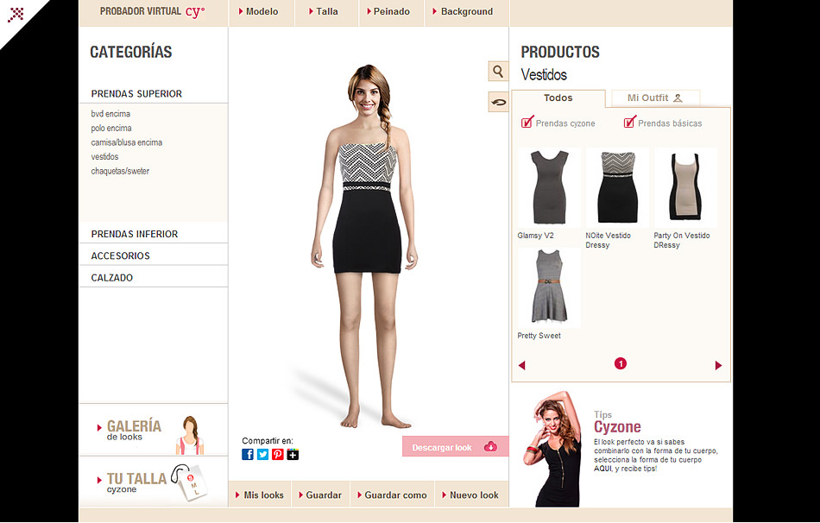
Task: Expand Calzado category
Action: 112,278
